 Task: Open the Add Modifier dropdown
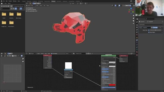point(151,25)
